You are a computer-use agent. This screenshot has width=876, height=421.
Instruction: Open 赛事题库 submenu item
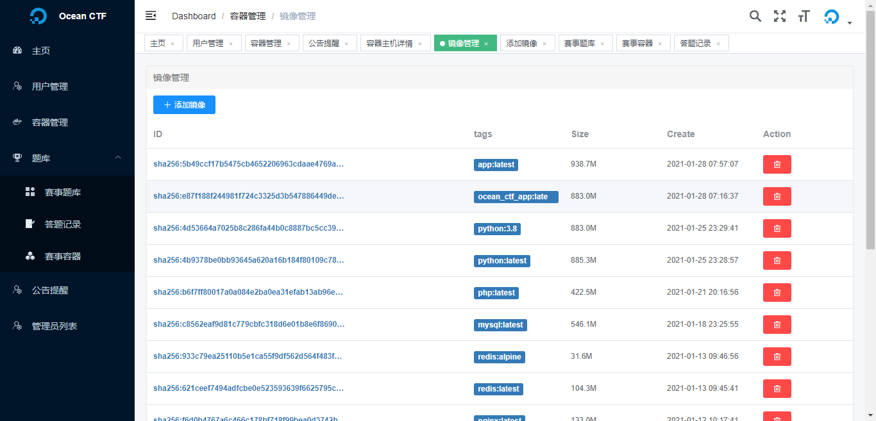pos(67,192)
